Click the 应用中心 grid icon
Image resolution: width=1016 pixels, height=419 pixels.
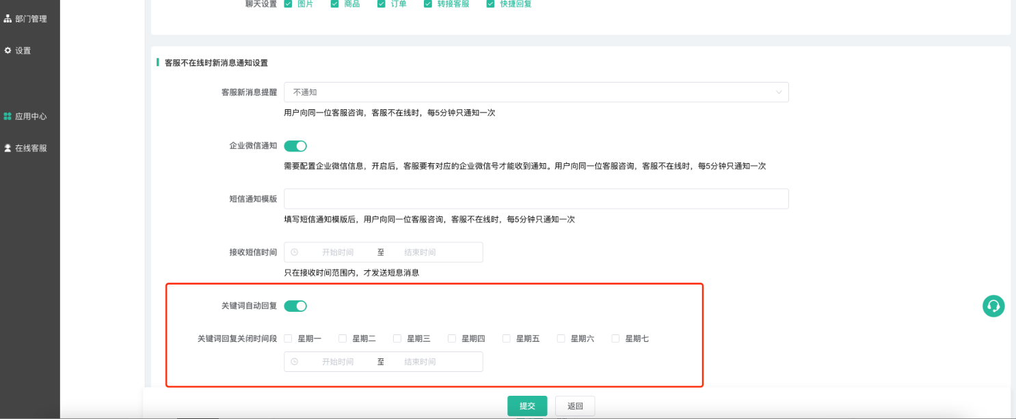click(x=8, y=117)
